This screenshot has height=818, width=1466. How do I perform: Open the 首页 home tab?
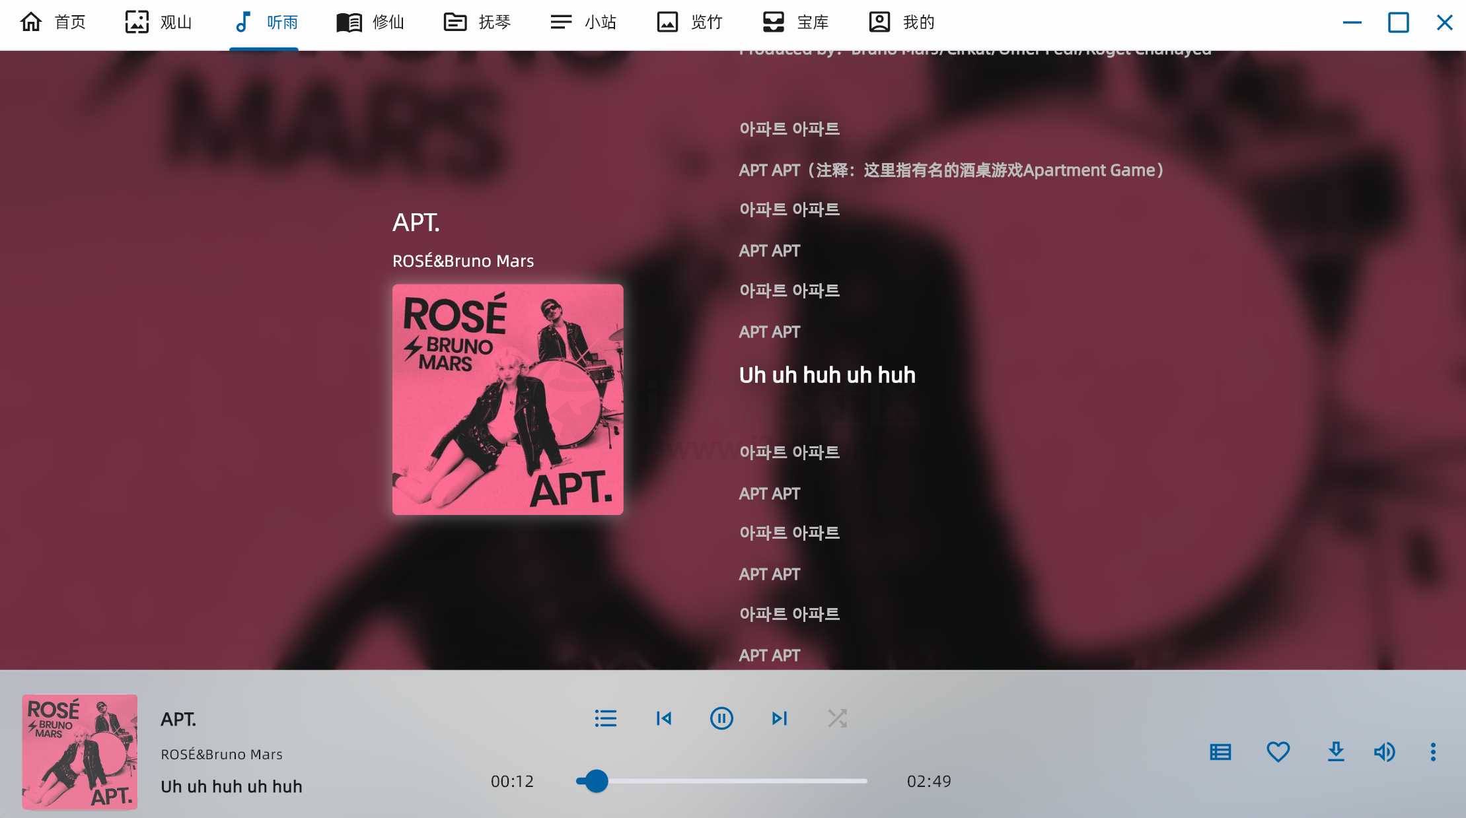pyautogui.click(x=53, y=22)
